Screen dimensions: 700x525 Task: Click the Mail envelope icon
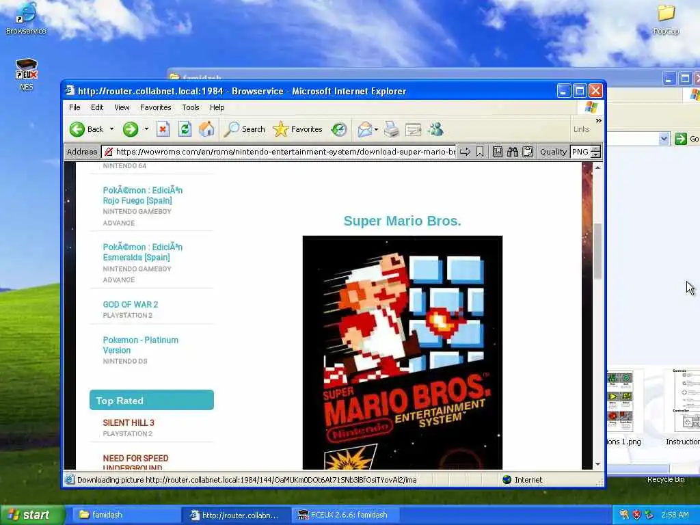(365, 129)
